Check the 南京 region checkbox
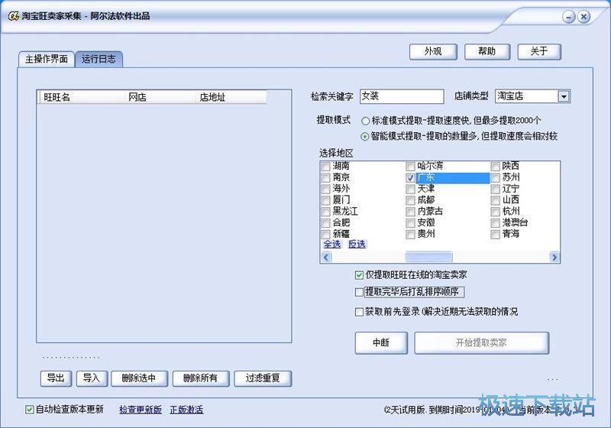Image resolution: width=611 pixels, height=428 pixels. 325,178
